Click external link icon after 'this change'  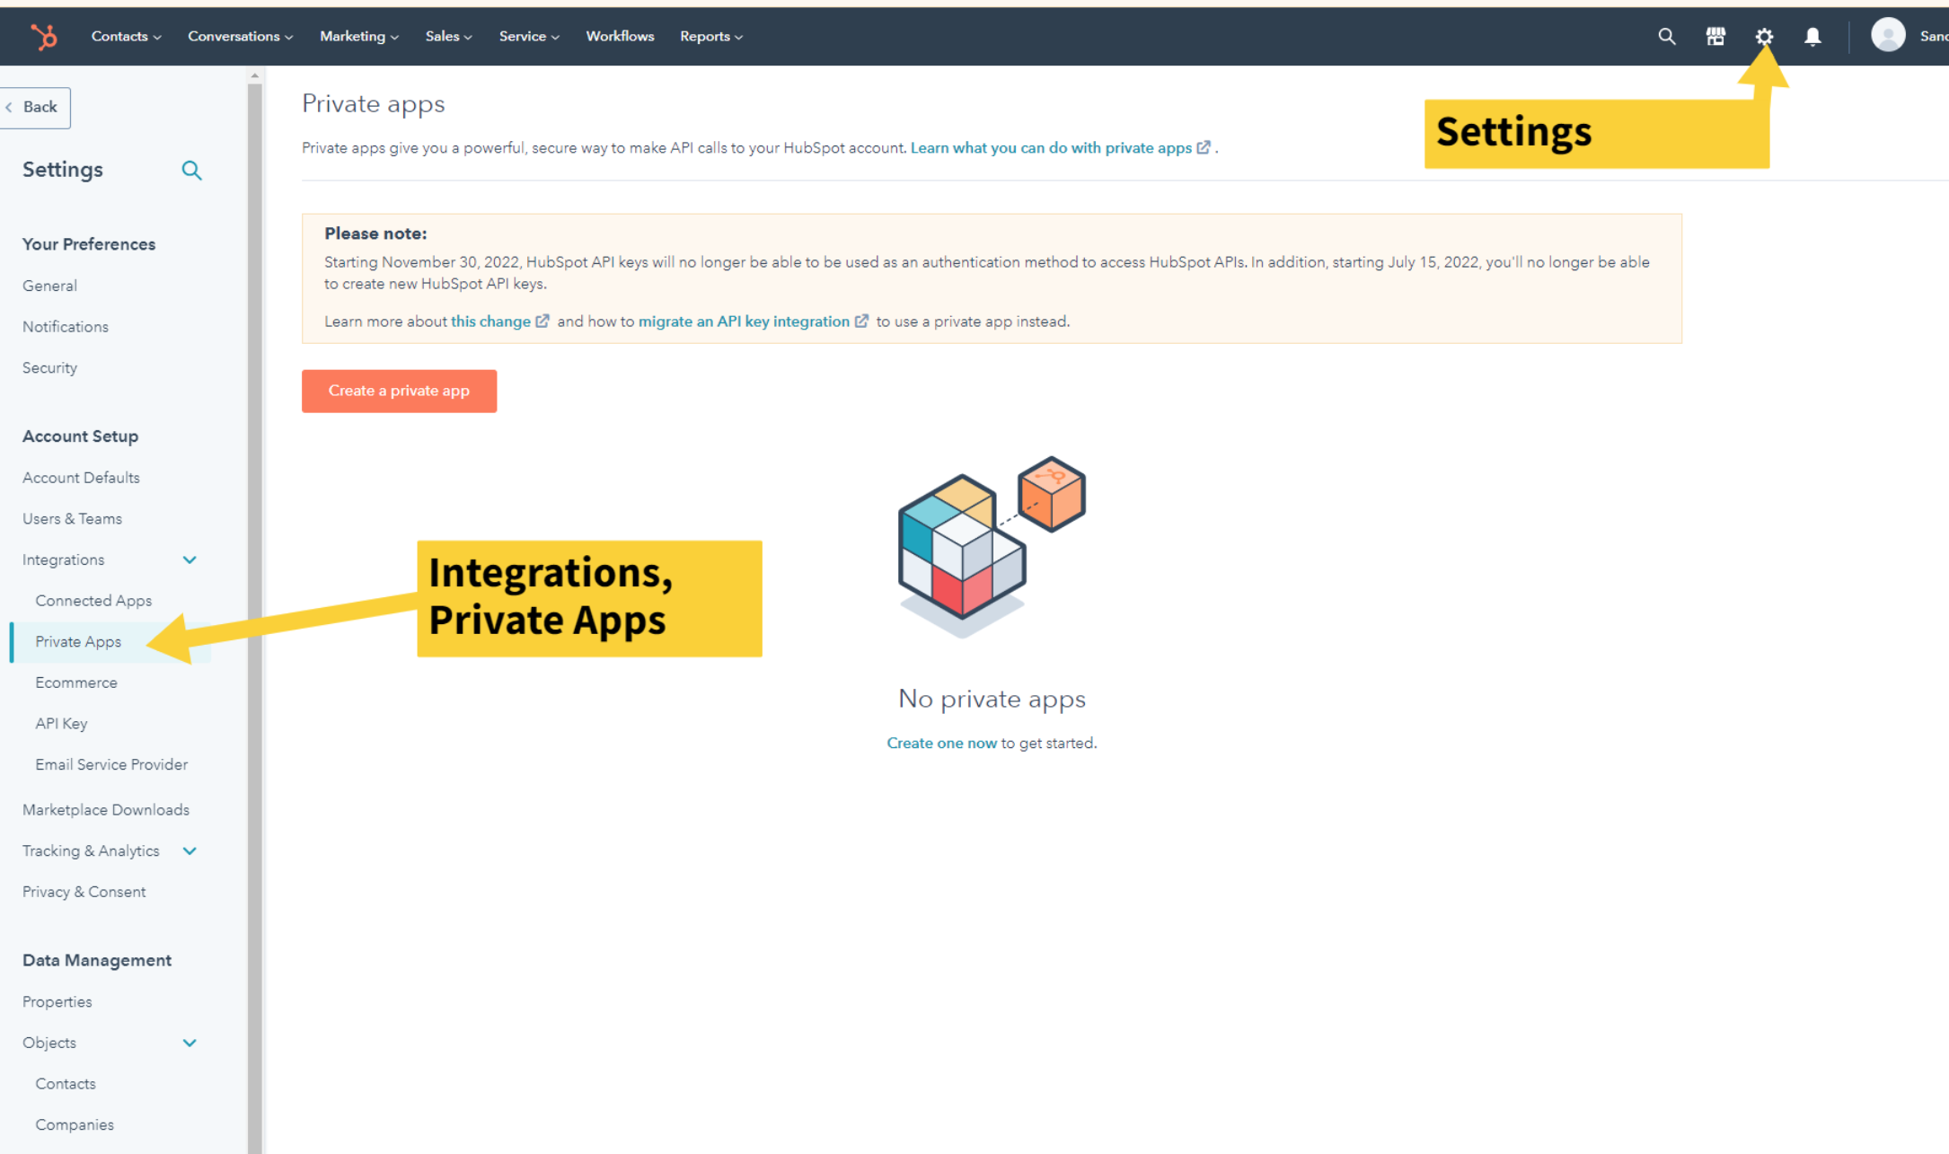point(542,322)
